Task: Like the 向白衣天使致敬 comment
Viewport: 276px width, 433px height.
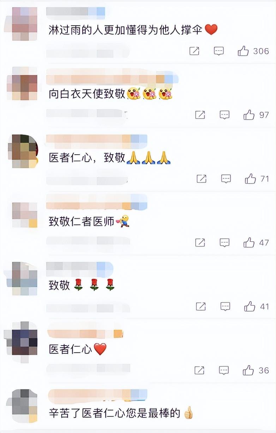Action: [256, 115]
